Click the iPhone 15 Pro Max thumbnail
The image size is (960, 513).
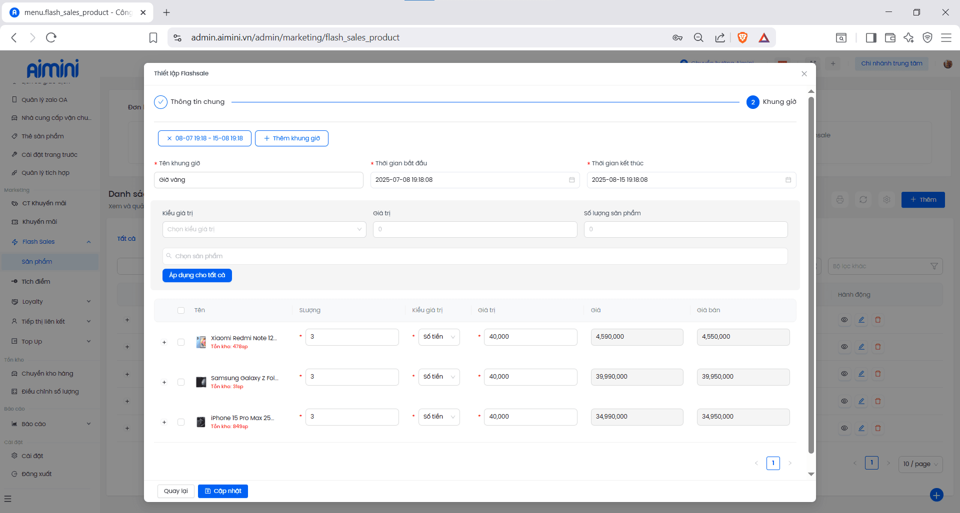coord(201,422)
